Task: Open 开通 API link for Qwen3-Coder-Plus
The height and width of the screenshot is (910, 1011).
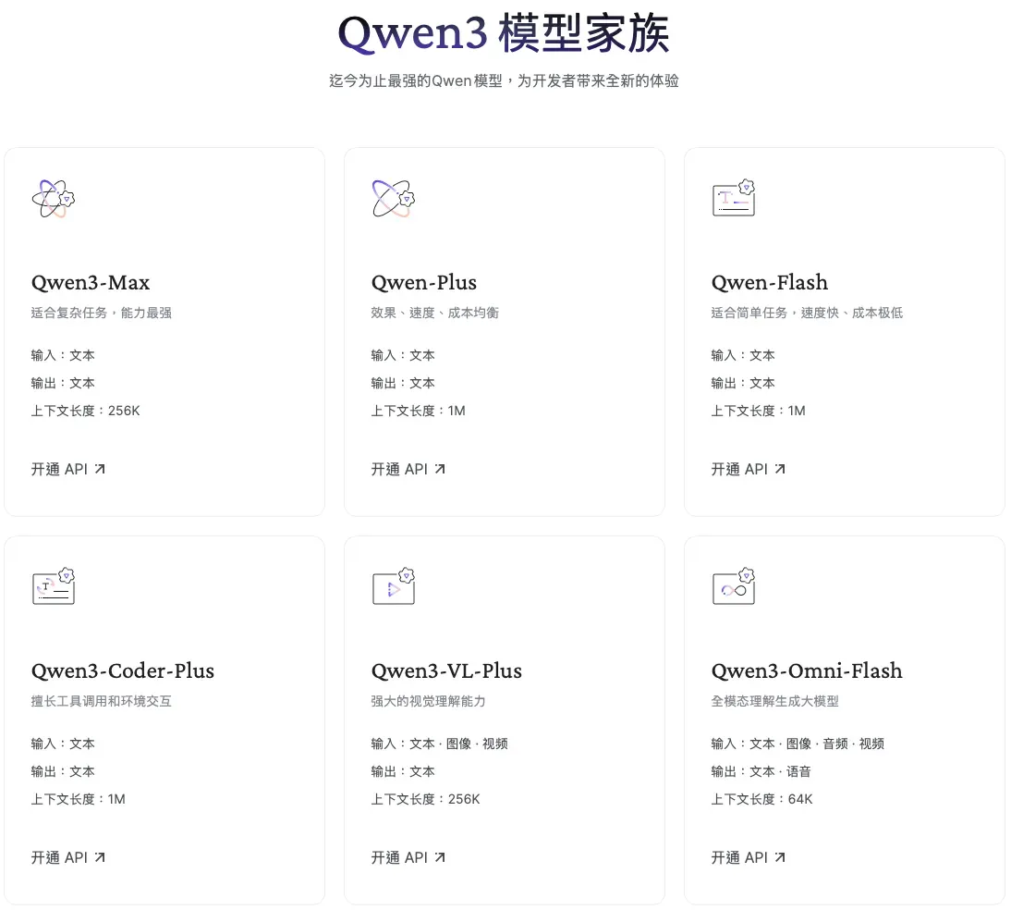Action: coord(68,857)
